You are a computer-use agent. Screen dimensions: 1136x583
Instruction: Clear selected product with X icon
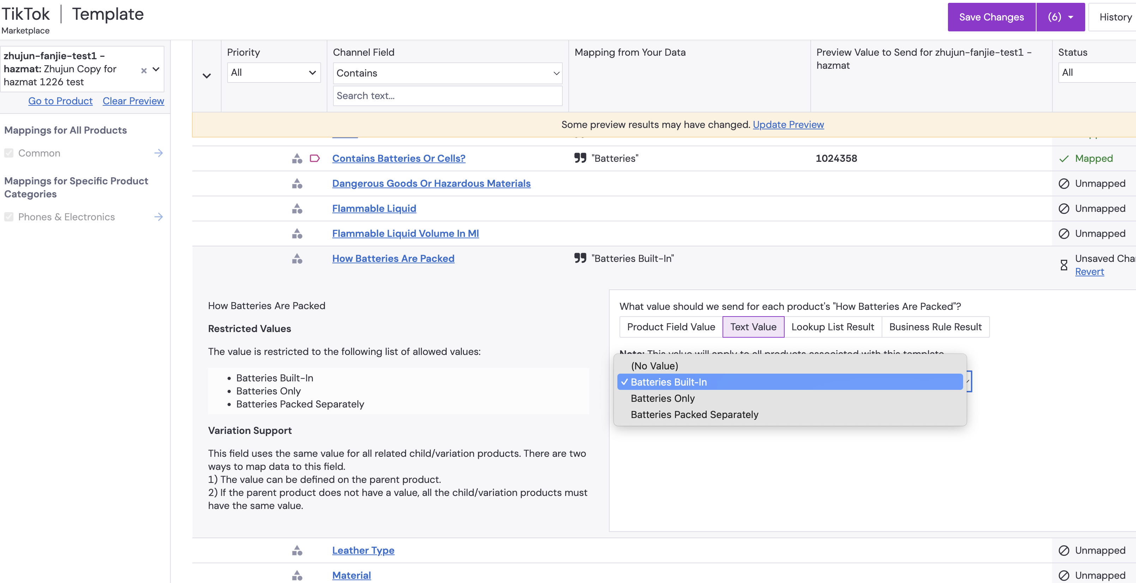point(144,70)
